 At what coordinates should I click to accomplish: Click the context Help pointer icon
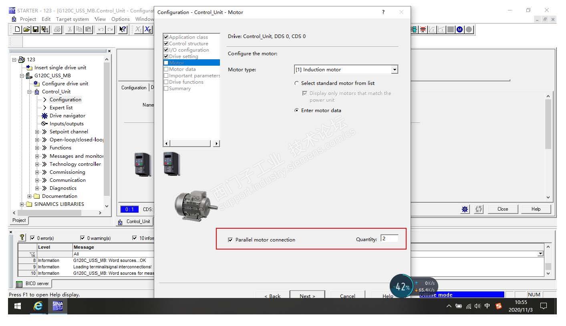(123, 29)
